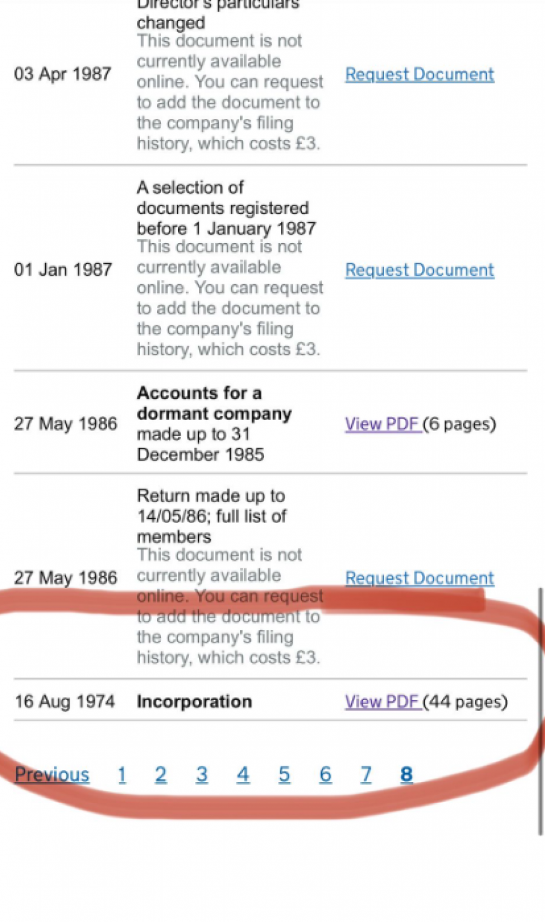This screenshot has height=922, width=545.
Task: Navigate to page 3 in pagination
Action: [x=202, y=775]
